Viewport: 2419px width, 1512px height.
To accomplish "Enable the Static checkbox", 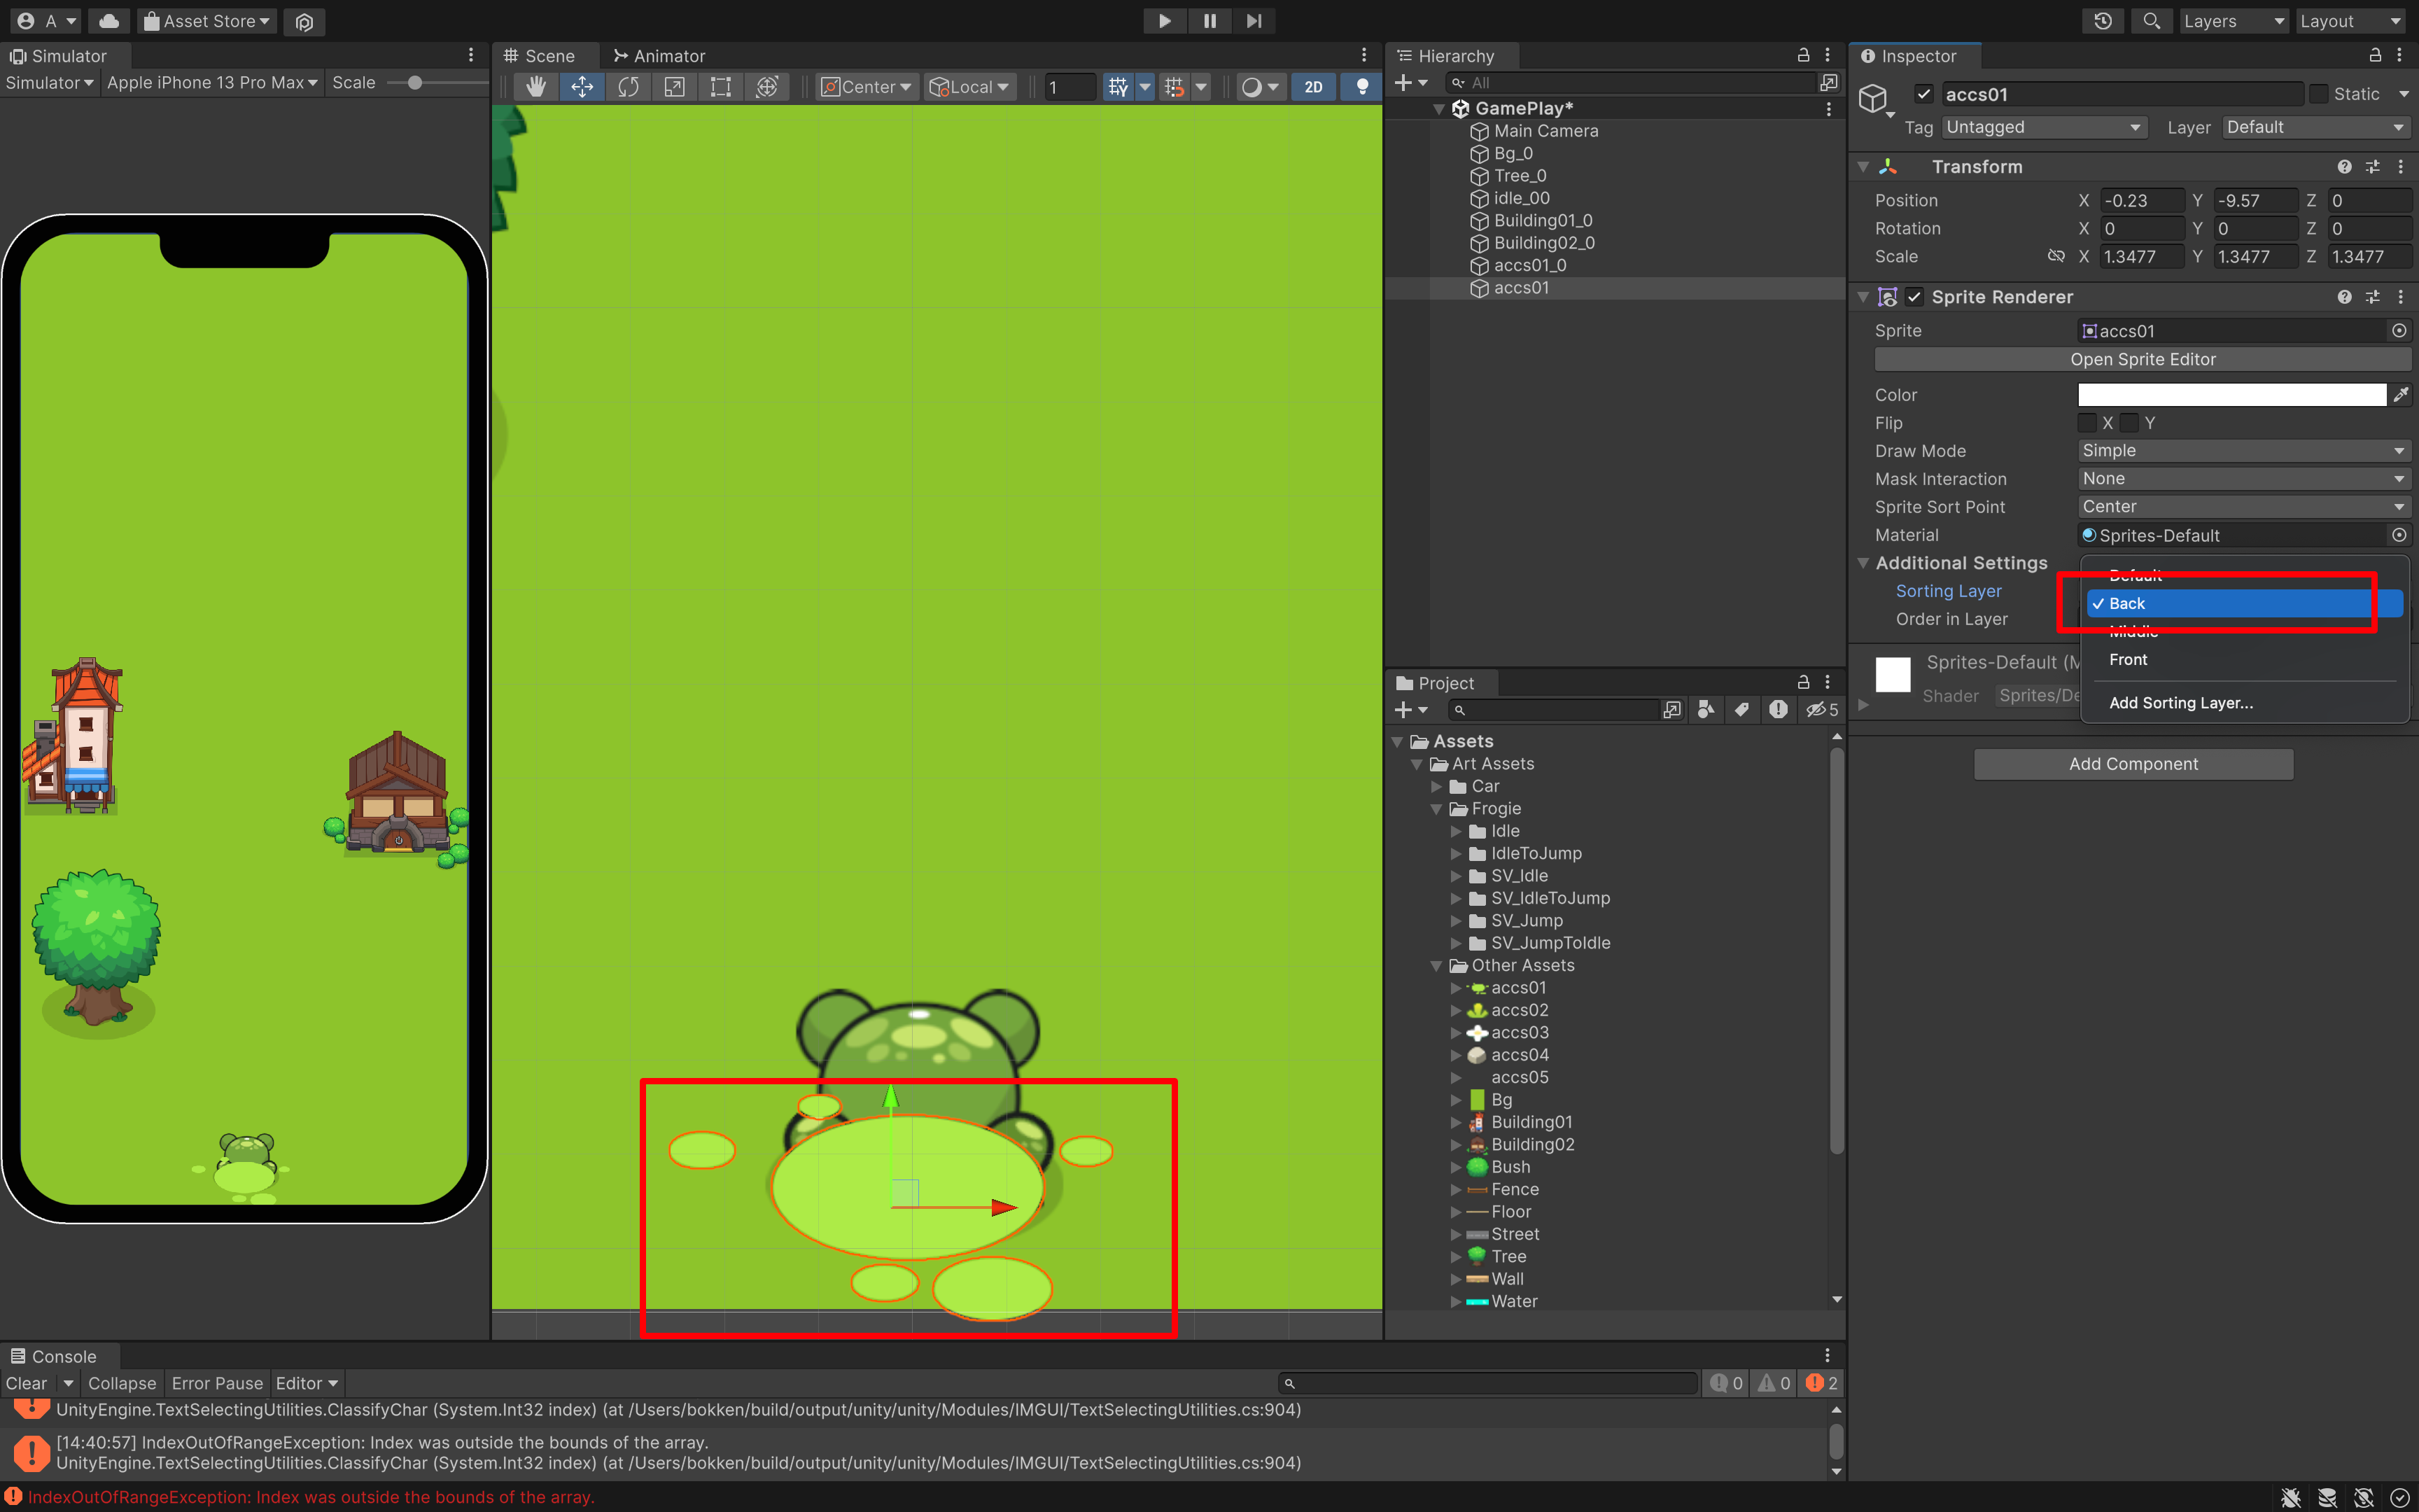I will click(x=2319, y=94).
